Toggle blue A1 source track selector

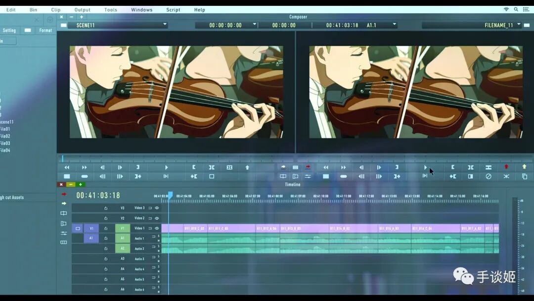click(x=91, y=238)
